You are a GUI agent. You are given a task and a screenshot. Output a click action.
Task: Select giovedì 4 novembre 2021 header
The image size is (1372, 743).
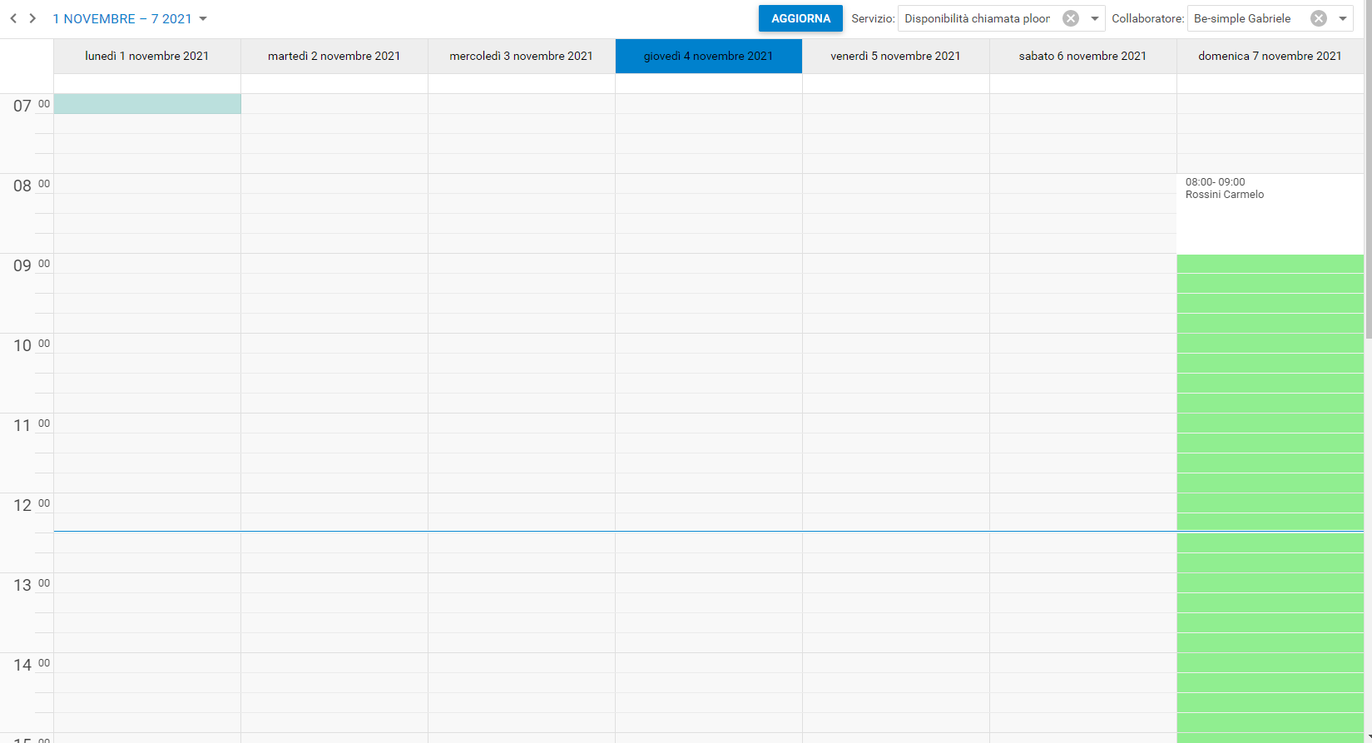click(709, 56)
